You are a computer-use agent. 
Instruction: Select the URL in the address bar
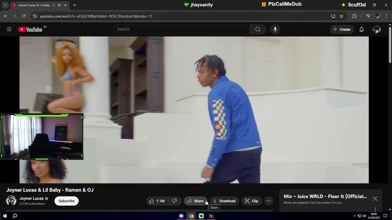[x=96, y=16]
